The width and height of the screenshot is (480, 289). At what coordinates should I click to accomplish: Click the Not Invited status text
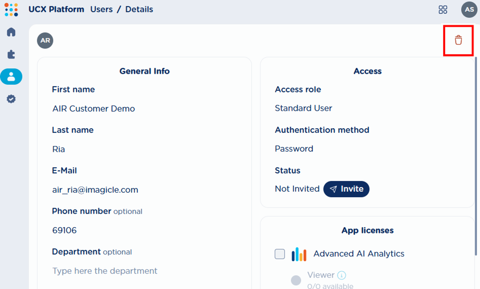(x=297, y=189)
